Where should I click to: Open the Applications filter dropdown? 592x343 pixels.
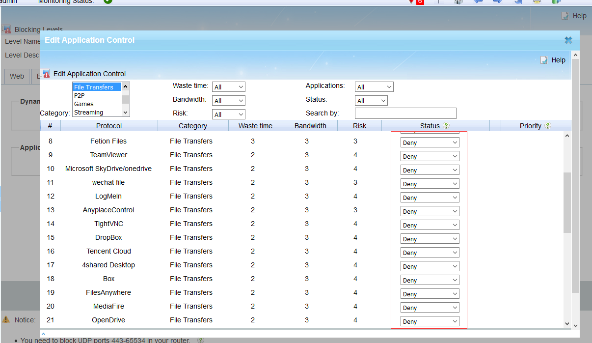click(374, 87)
